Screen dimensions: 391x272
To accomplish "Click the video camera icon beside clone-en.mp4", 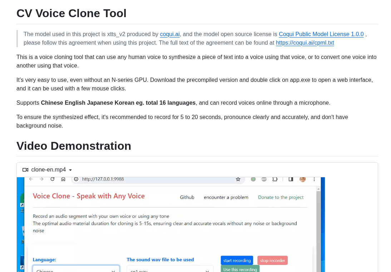I will (25, 170).
